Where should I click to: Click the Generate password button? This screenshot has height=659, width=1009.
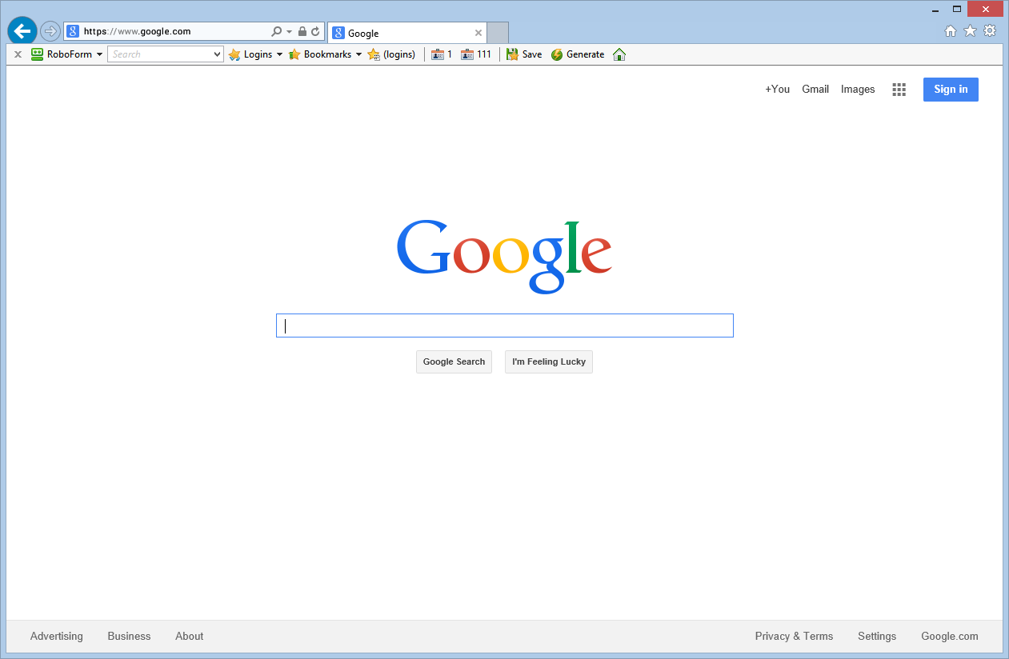click(578, 54)
